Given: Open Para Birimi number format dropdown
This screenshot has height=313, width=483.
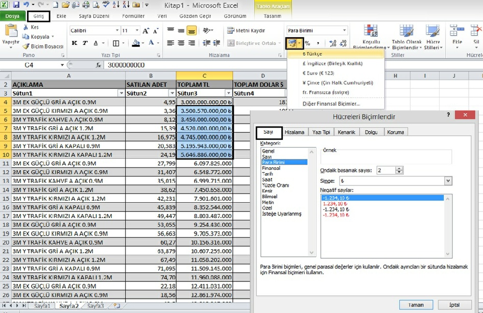Looking at the screenshot, I should (x=344, y=30).
